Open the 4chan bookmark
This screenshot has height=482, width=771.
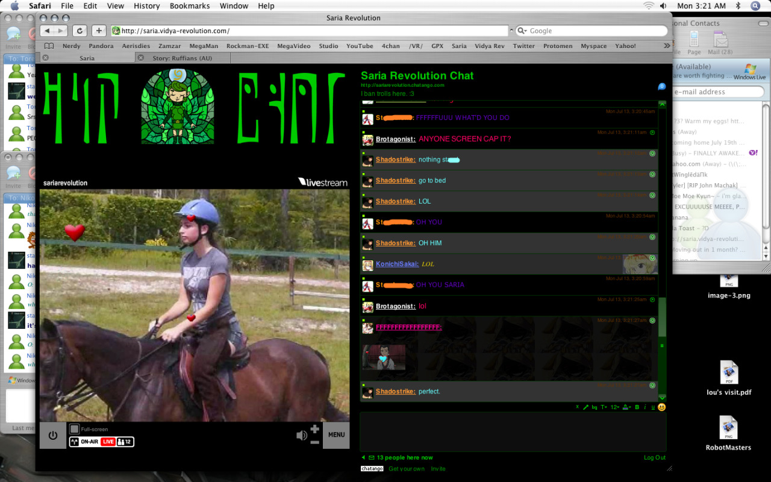[390, 46]
